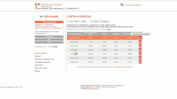
Task: Open the start month dropdown showing Март
Action: 86,21
